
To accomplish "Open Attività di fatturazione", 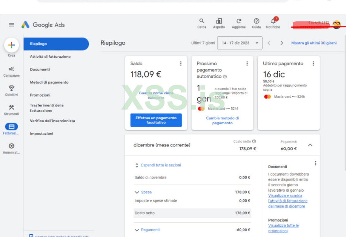I will click(x=50, y=57).
